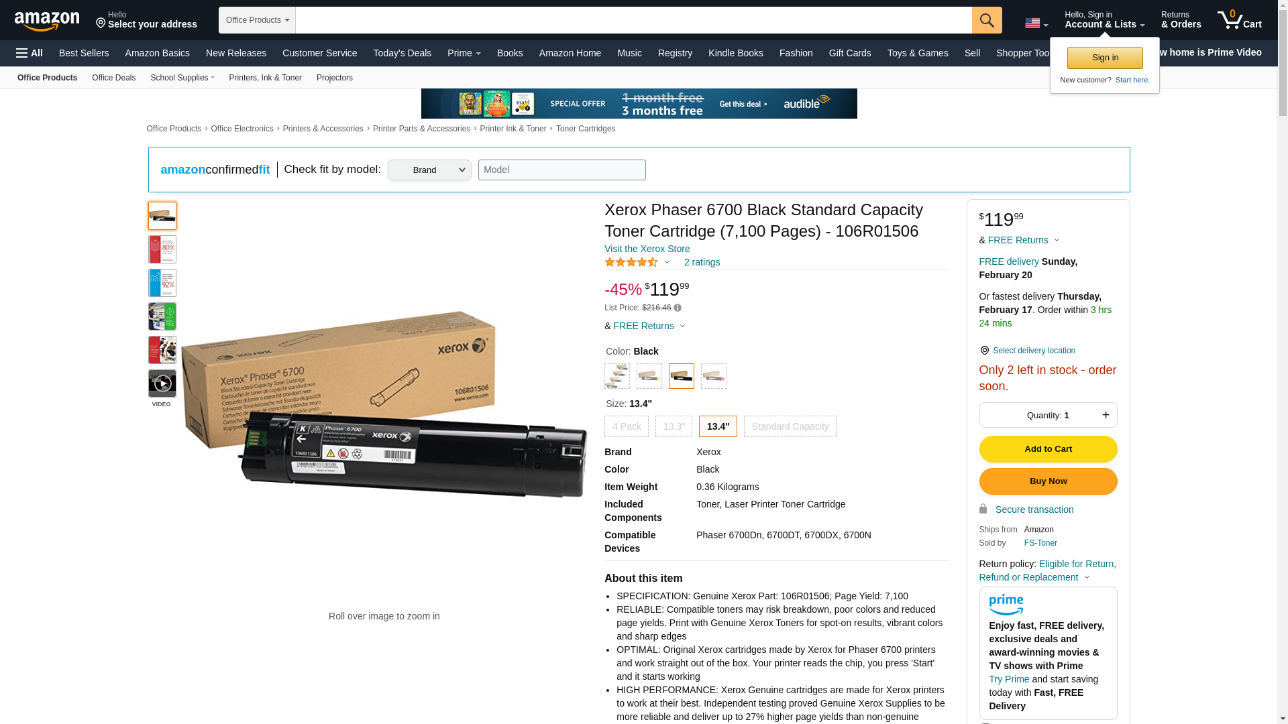The width and height of the screenshot is (1288, 724).
Task: Select the Standard Capacity size option
Action: [x=790, y=426]
